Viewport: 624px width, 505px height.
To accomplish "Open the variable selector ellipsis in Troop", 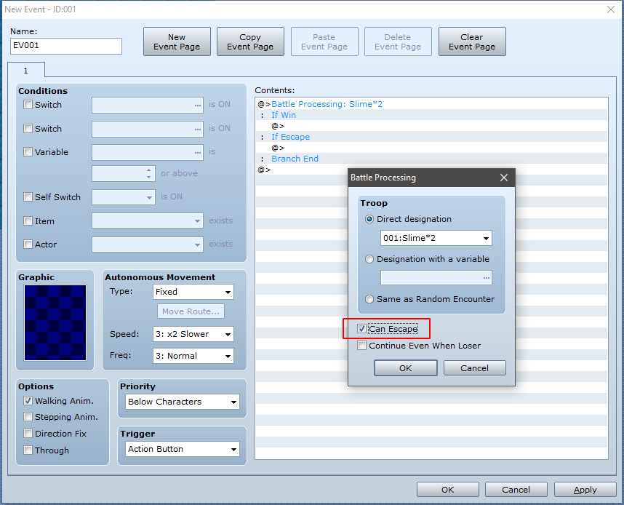I will point(486,277).
